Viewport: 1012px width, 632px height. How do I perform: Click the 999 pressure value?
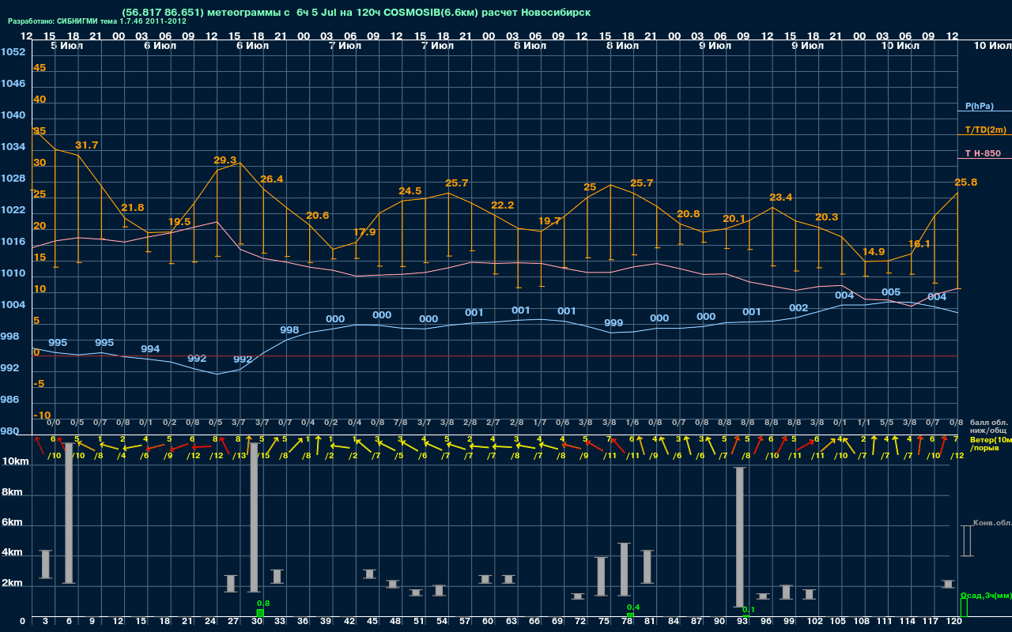click(x=614, y=323)
